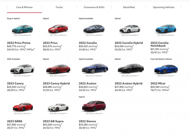
Task: Open the 2022 Avalon title link
Action: point(88,83)
